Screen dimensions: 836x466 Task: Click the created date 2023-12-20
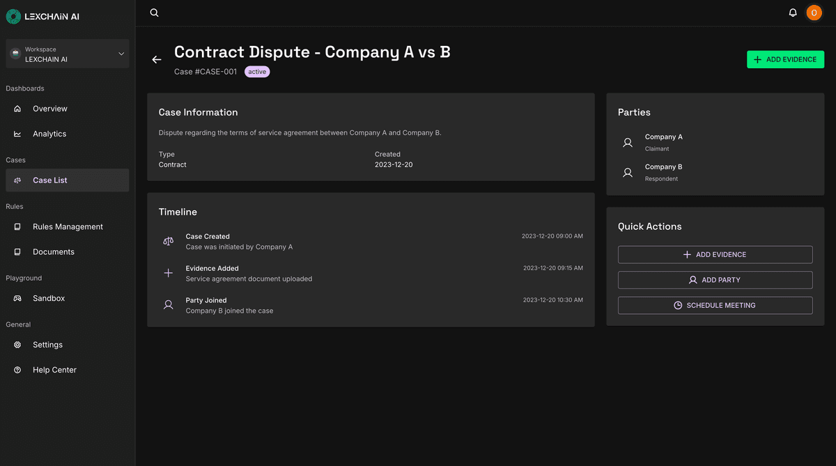394,165
